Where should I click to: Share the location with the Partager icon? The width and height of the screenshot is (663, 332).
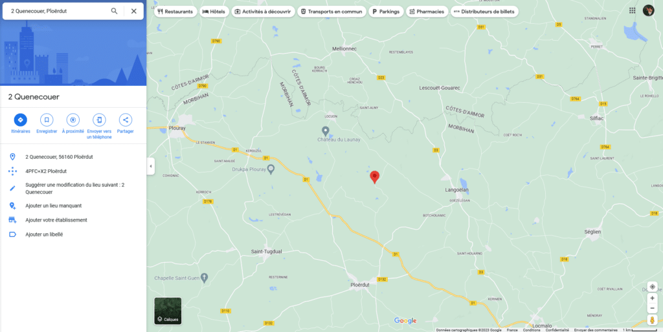point(125,119)
